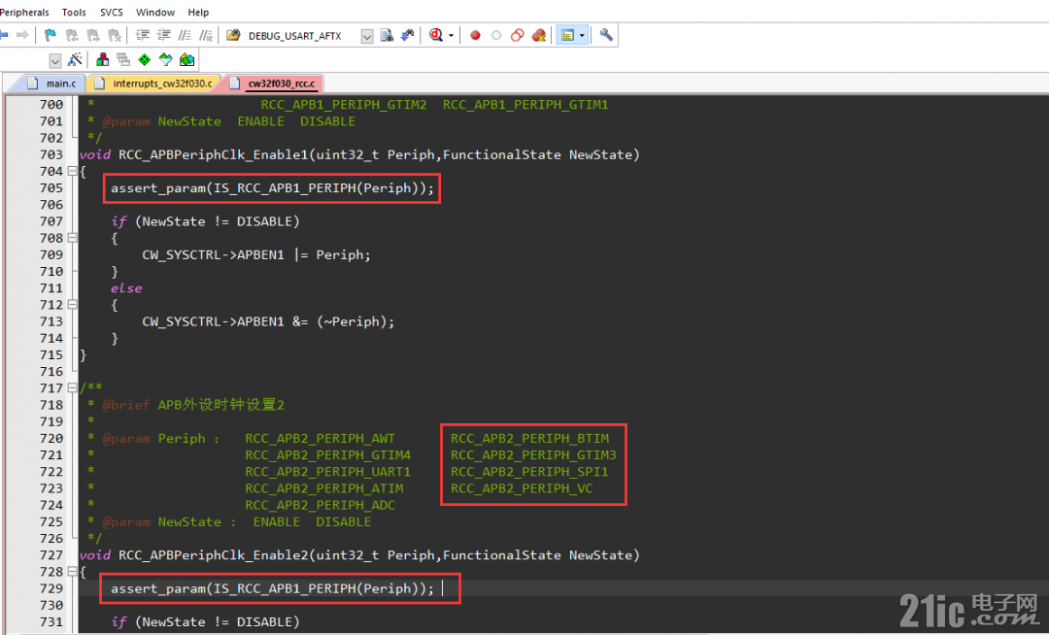This screenshot has height=635, width=1049.
Task: Insert a breakpoint with the red dot
Action: [x=475, y=35]
